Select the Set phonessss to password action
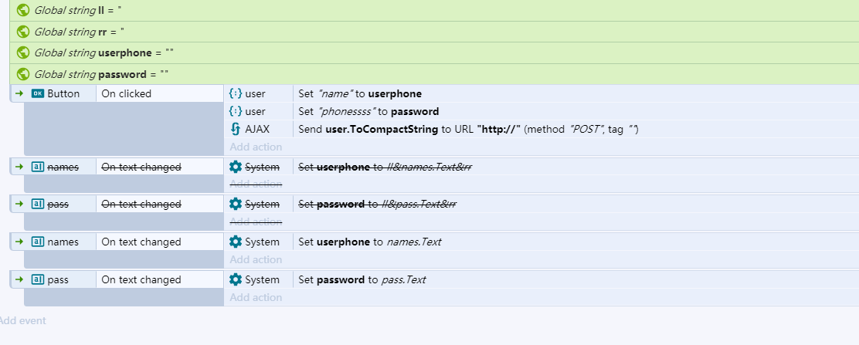The height and width of the screenshot is (345, 859). (x=575, y=111)
